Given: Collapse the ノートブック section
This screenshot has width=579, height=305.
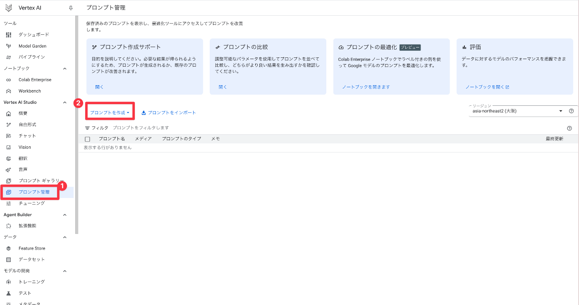Looking at the screenshot, I should pos(65,69).
